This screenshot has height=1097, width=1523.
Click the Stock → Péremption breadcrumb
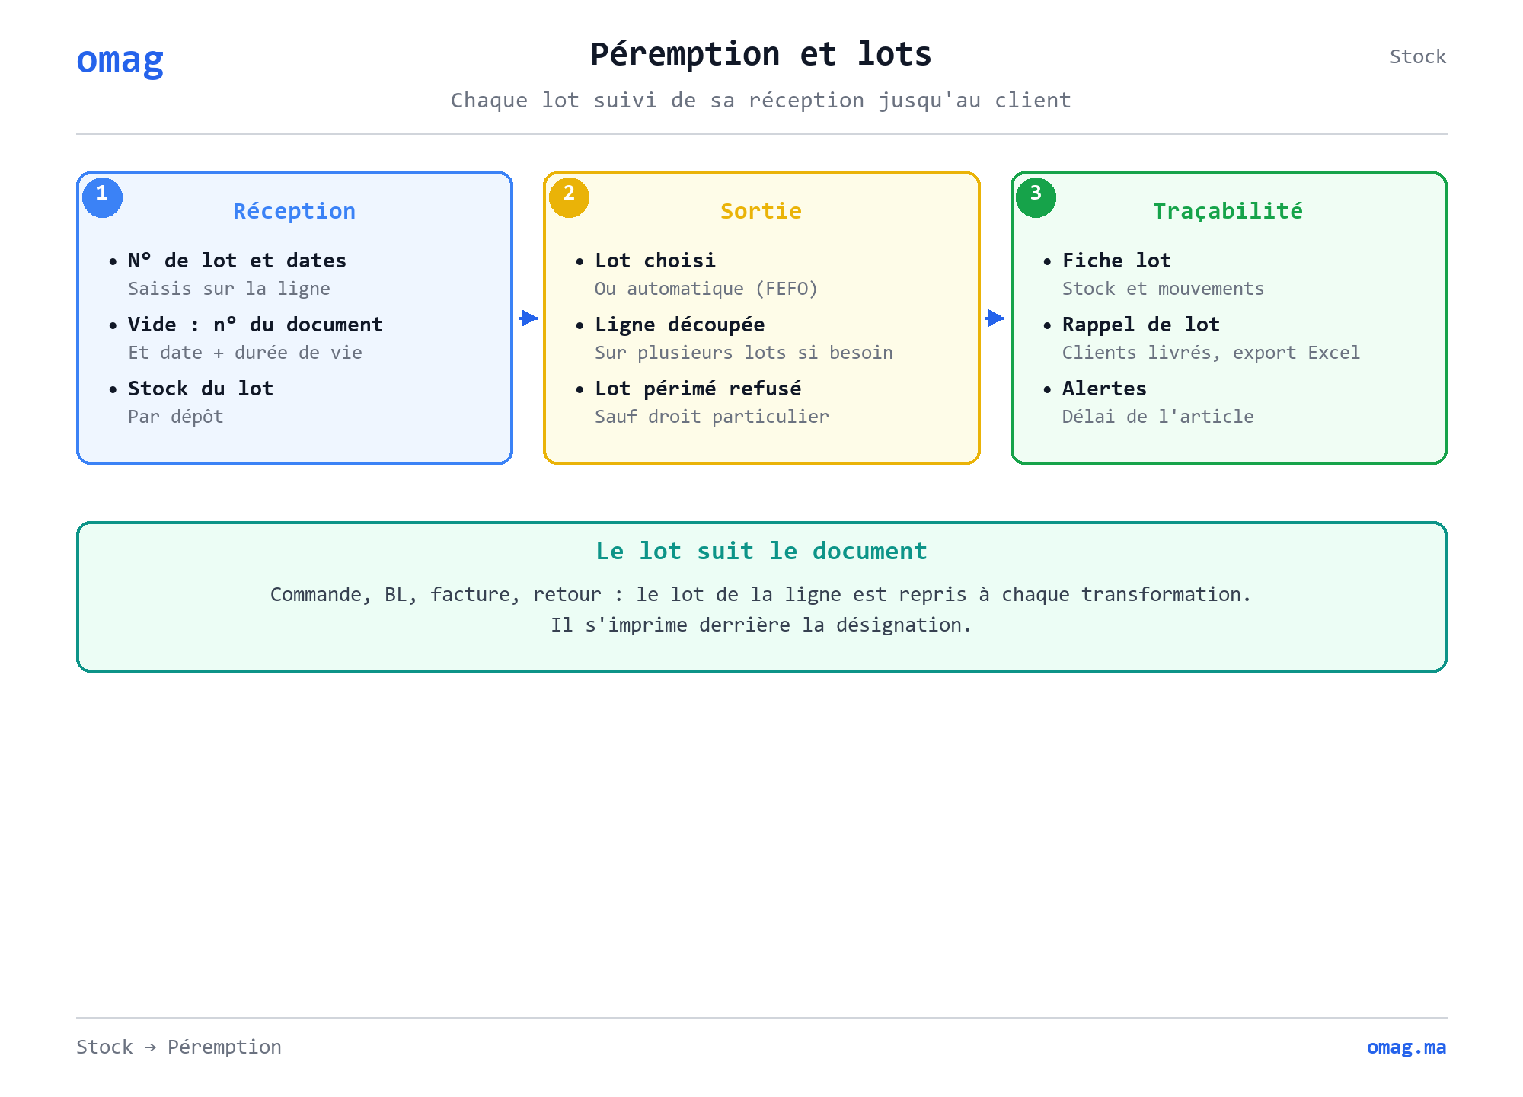tap(179, 1047)
